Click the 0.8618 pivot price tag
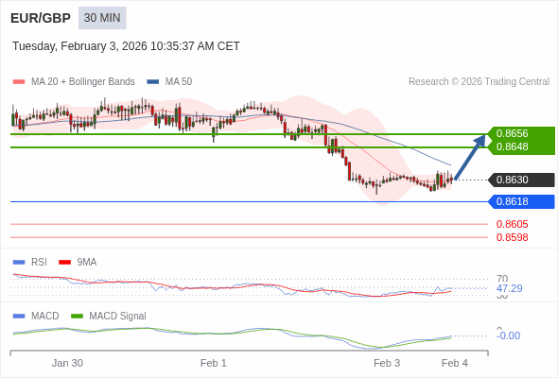This screenshot has width=558, height=378. (x=522, y=201)
